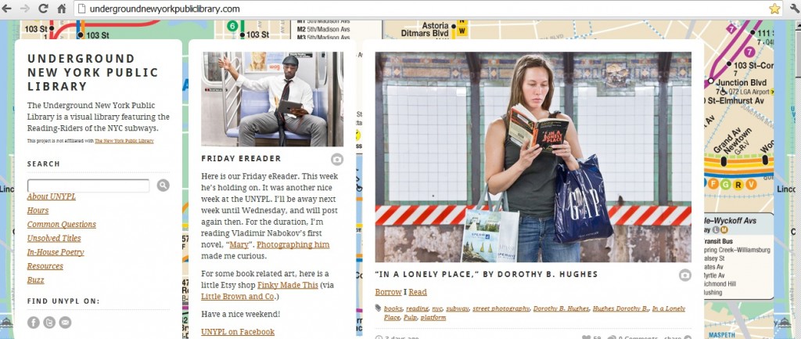
Task: Open UNYPL Facebook circle icon
Action: click(33, 322)
